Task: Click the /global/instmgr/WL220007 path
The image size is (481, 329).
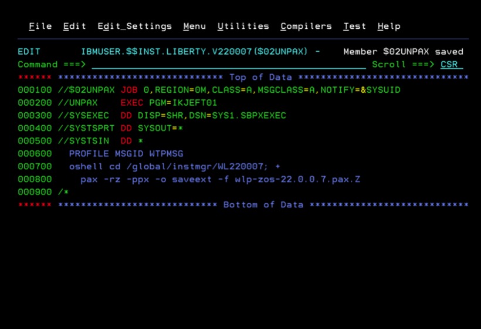Action: point(195,167)
